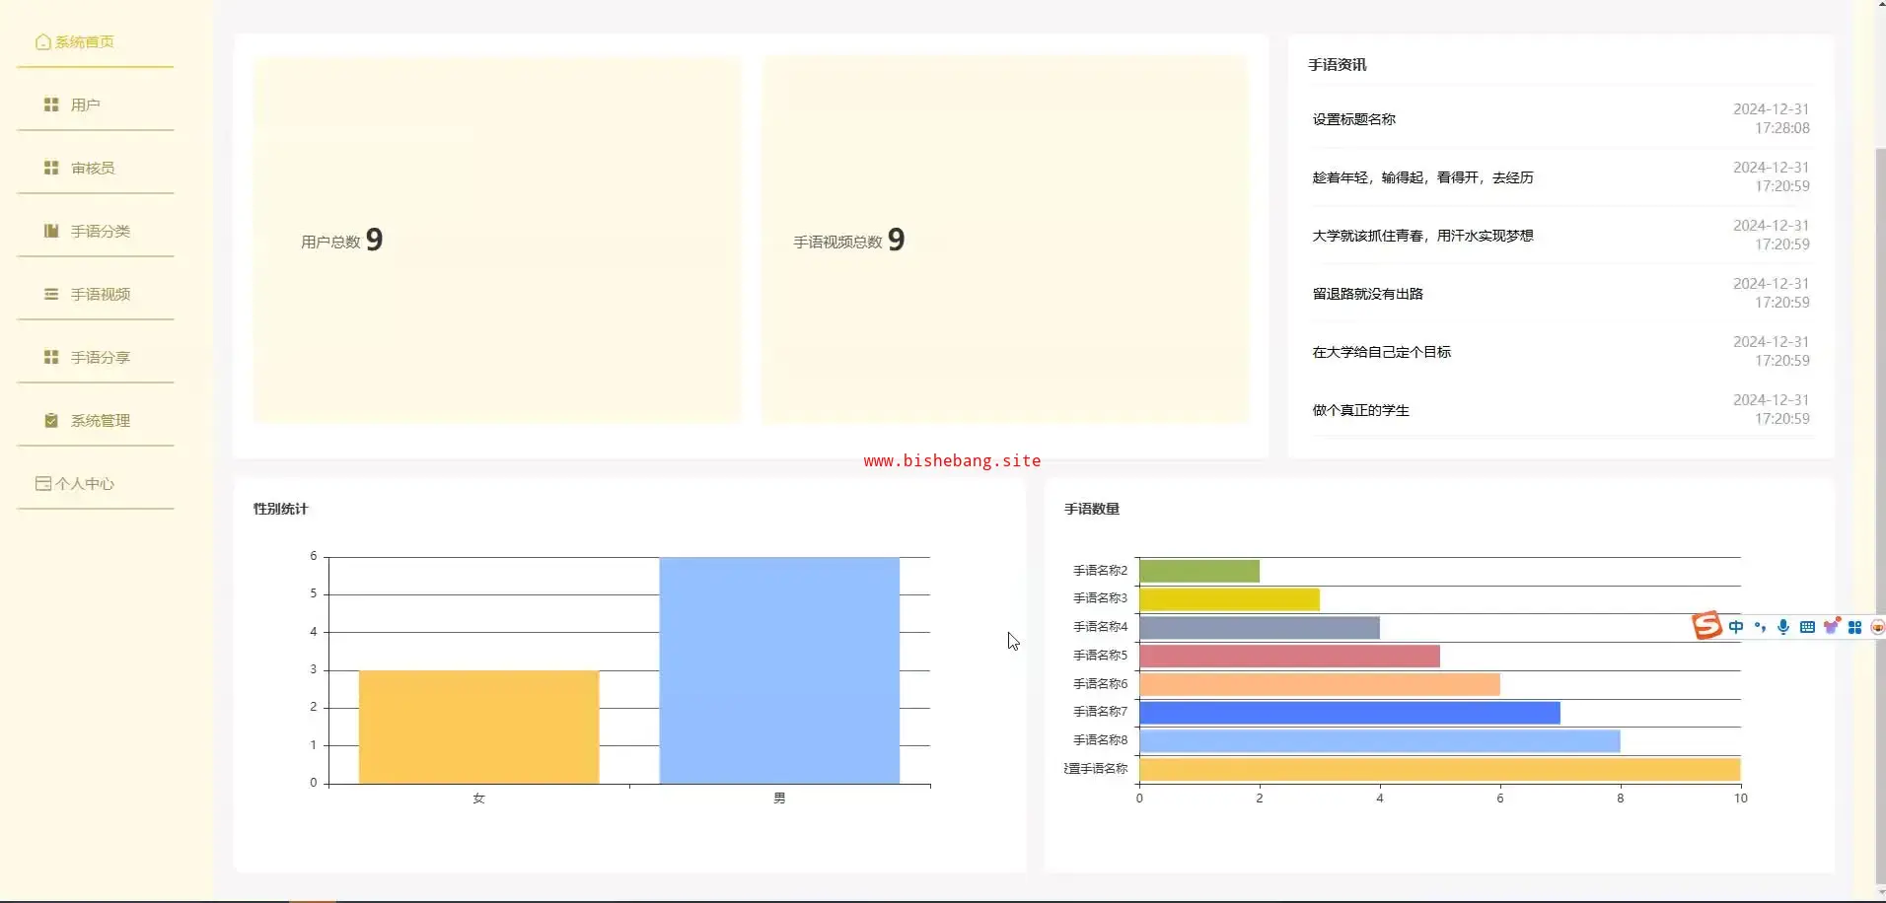
Task: Click the light blue 手语名称8 bar
Action: 1380,740
